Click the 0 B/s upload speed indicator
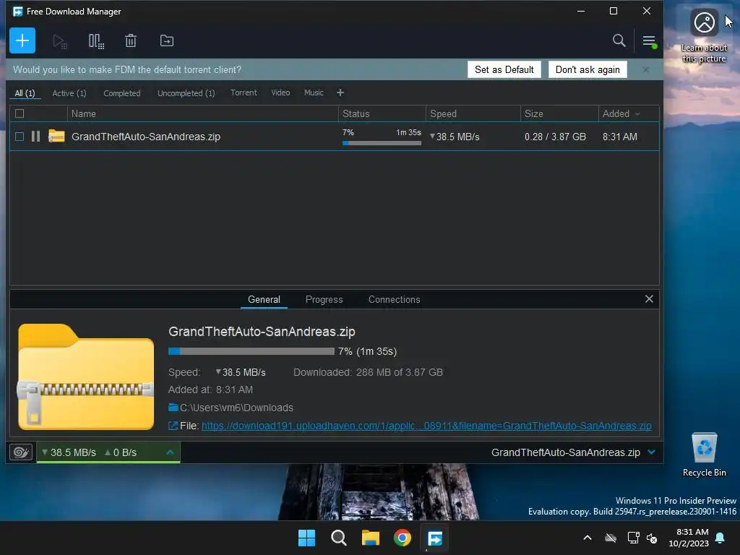Image resolution: width=740 pixels, height=555 pixels. click(121, 452)
